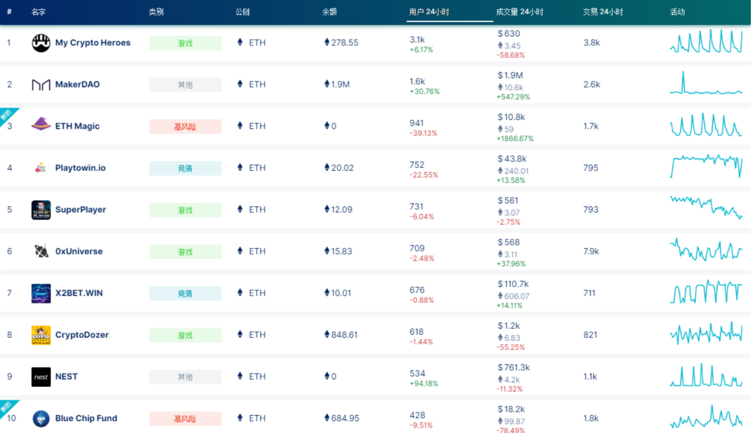Open the 0xUniverse dapp link
The width and height of the screenshot is (751, 433).
[79, 251]
